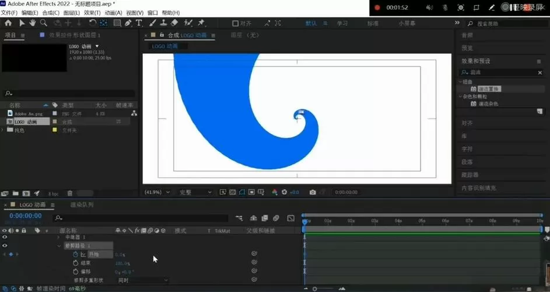The height and width of the screenshot is (292, 550).
Task: Select the Type text tool
Action: (139, 23)
